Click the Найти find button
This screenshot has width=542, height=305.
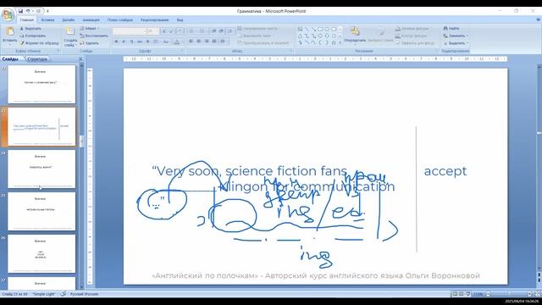[x=451, y=28]
